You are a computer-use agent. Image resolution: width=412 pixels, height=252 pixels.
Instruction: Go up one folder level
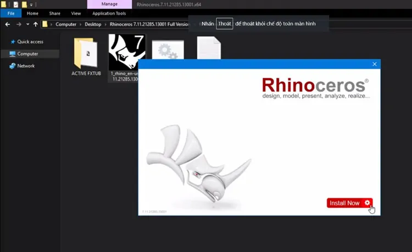36,24
